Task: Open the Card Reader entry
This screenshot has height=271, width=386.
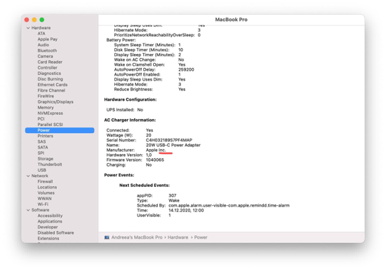Action: tap(50, 62)
